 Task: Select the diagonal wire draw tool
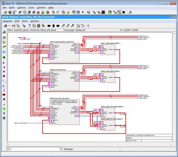[x=4, y=81]
